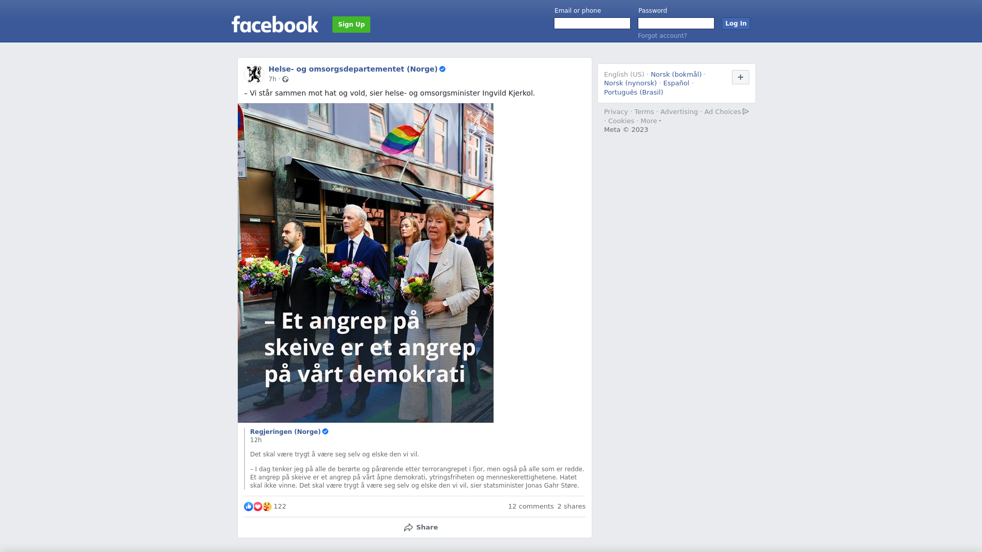The image size is (982, 552).
Task: View the 12 comments link
Action: click(531, 507)
